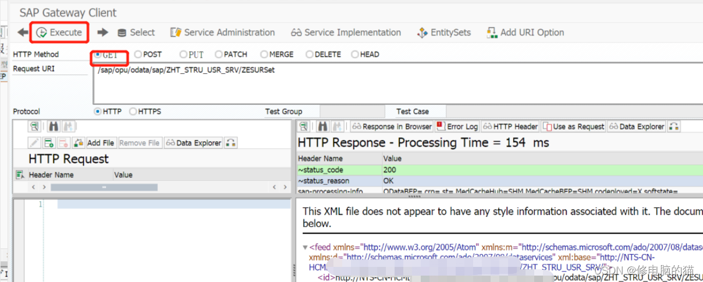The image size is (703, 282).
Task: Click details icon in HTTP Response toolbar
Action: [x=304, y=127]
